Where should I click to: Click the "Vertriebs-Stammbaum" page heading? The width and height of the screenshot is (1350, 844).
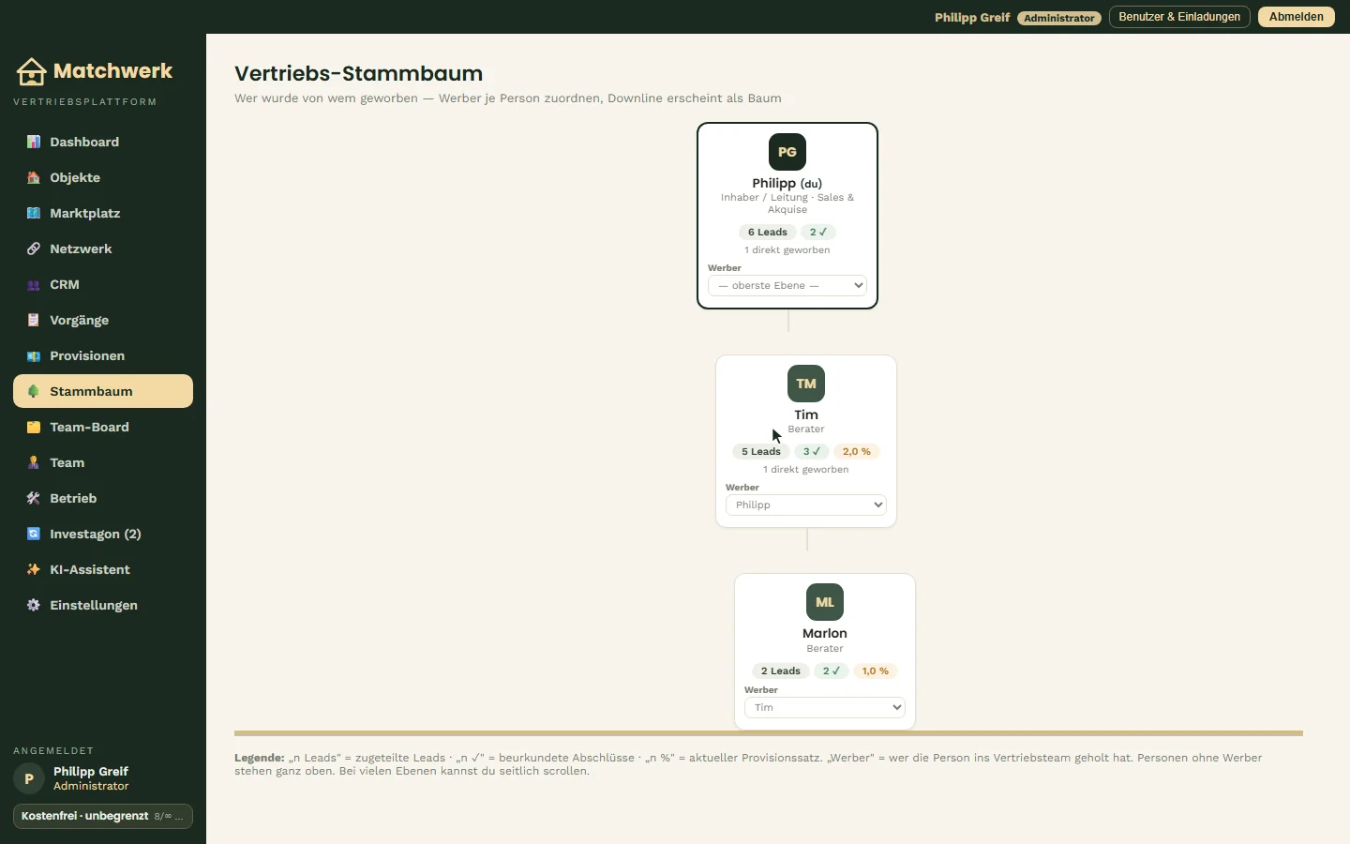click(x=359, y=73)
